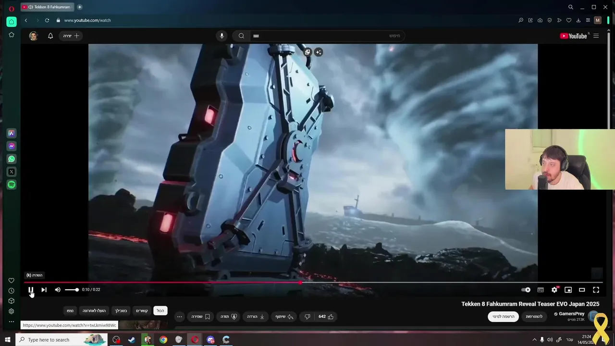This screenshot has width=615, height=346.
Task: Open Opera sidebar history clock
Action: (x=12, y=291)
